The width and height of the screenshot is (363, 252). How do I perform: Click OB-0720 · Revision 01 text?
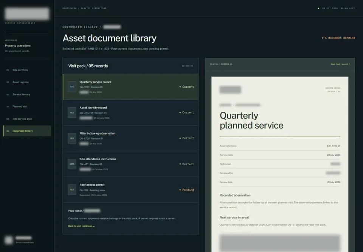click(x=91, y=139)
